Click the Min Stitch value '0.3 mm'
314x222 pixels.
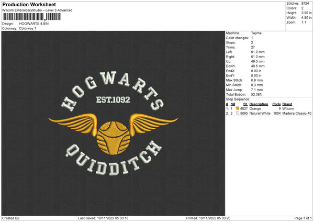pos(257,85)
